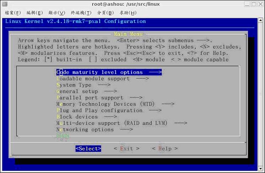This screenshot has height=173, width=265.
Task: Open Multi-device support (RAID and LVM)
Action: (122, 123)
